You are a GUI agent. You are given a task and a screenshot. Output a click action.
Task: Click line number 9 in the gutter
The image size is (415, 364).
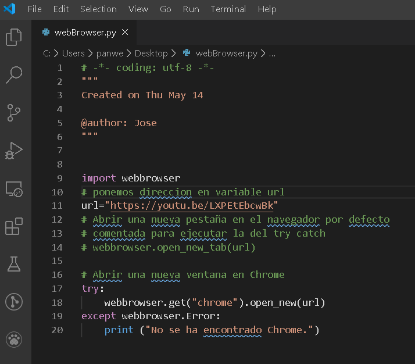60,178
